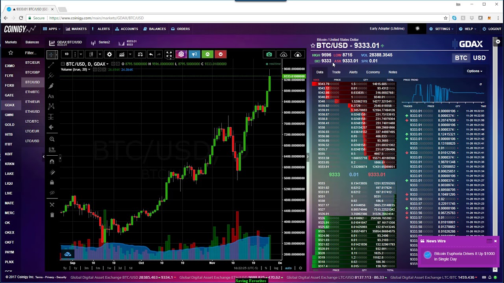Screen dimensions: 504x283
Task: Click the LOGOUT link
Action: tap(492, 29)
